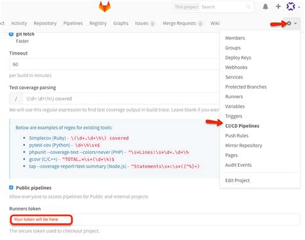The height and width of the screenshot is (240, 305).
Task: Open Audit Events menu entry
Action: point(238,165)
